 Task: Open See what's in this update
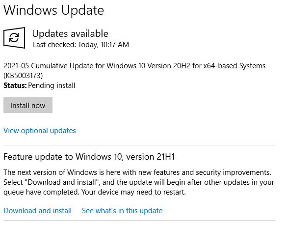[122, 211]
